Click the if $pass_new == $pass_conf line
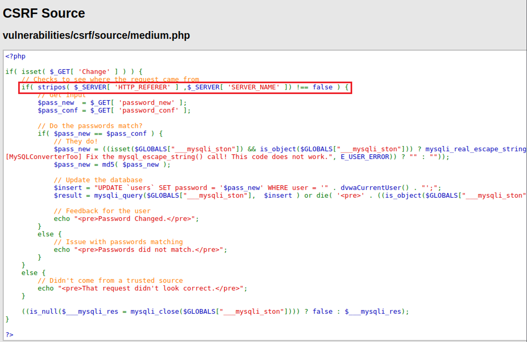The width and height of the screenshot is (527, 342). click(x=100, y=134)
